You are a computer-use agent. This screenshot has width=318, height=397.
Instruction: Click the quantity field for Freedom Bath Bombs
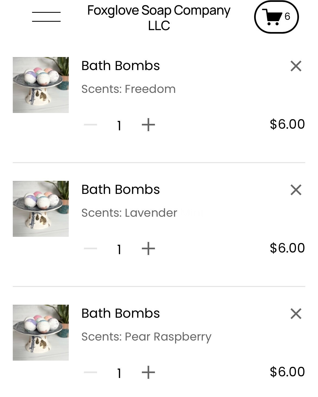coord(119,125)
